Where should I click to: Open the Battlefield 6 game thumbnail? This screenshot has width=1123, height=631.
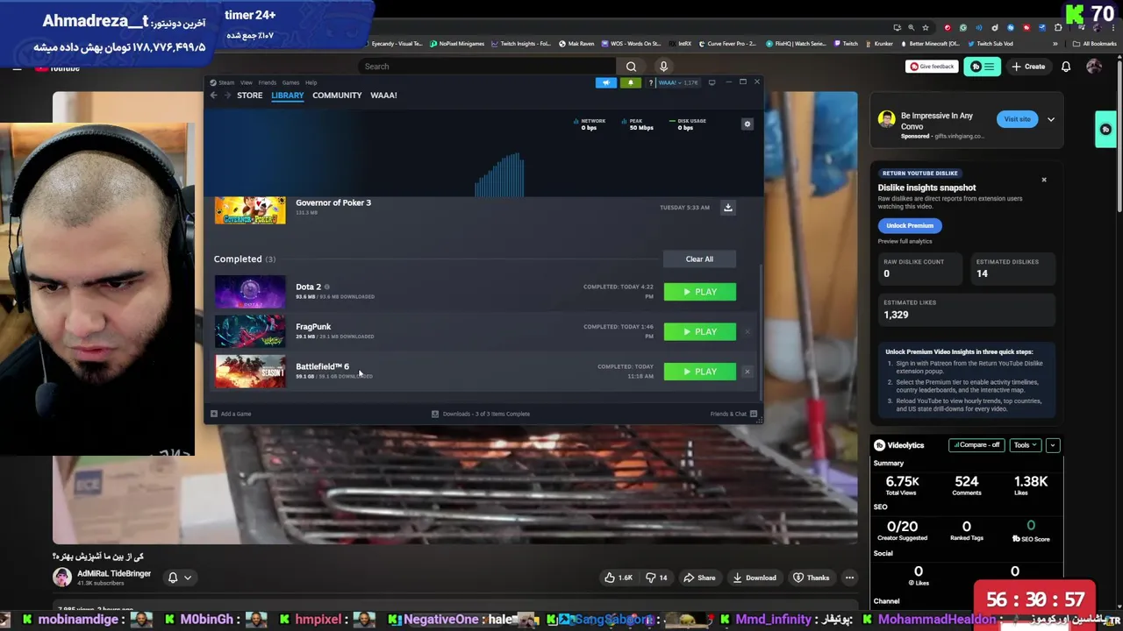(250, 372)
